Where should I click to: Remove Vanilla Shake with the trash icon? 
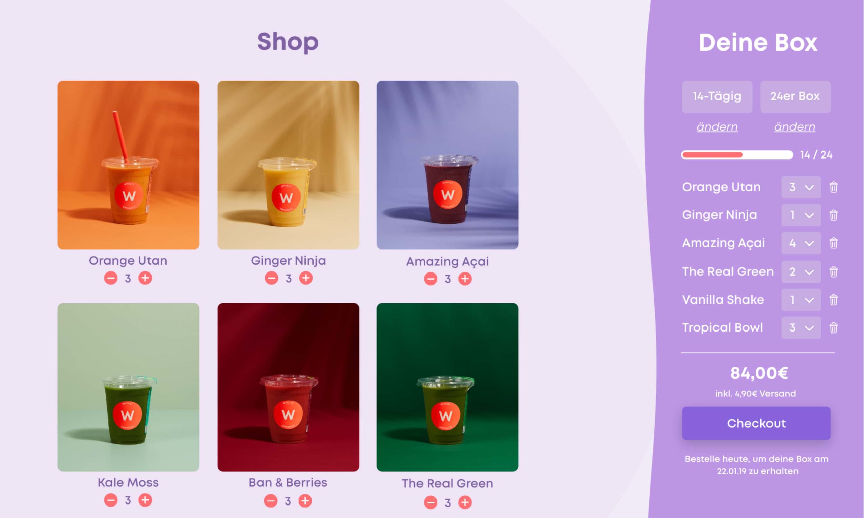(833, 299)
